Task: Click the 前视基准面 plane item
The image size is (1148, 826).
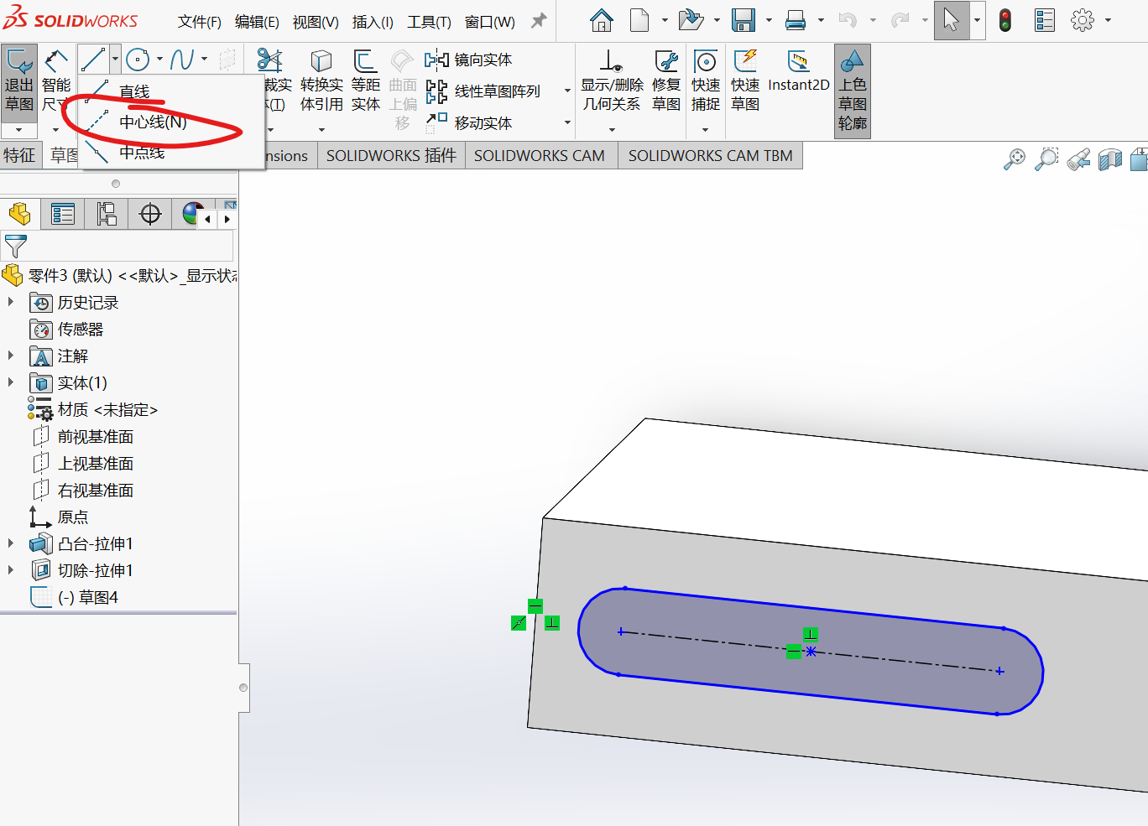Action: (95, 436)
